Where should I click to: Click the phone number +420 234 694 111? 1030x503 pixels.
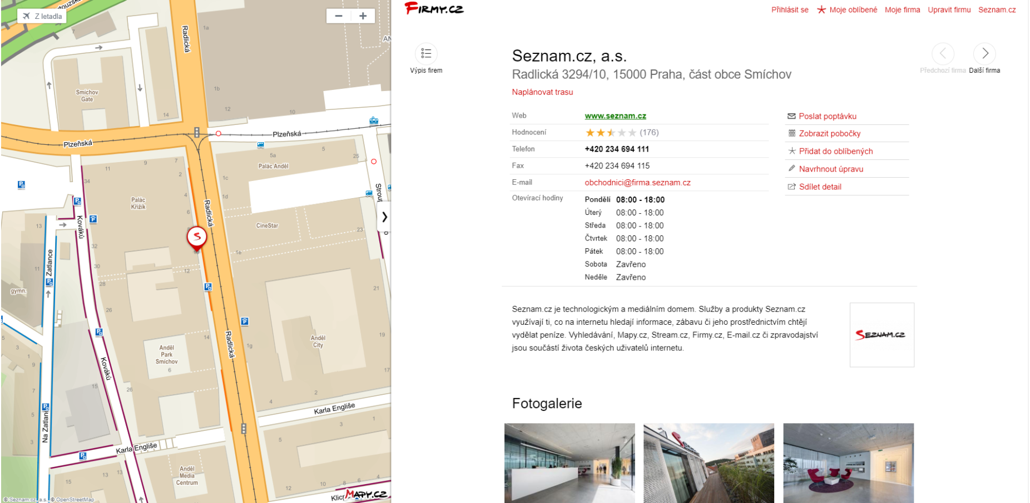click(617, 149)
